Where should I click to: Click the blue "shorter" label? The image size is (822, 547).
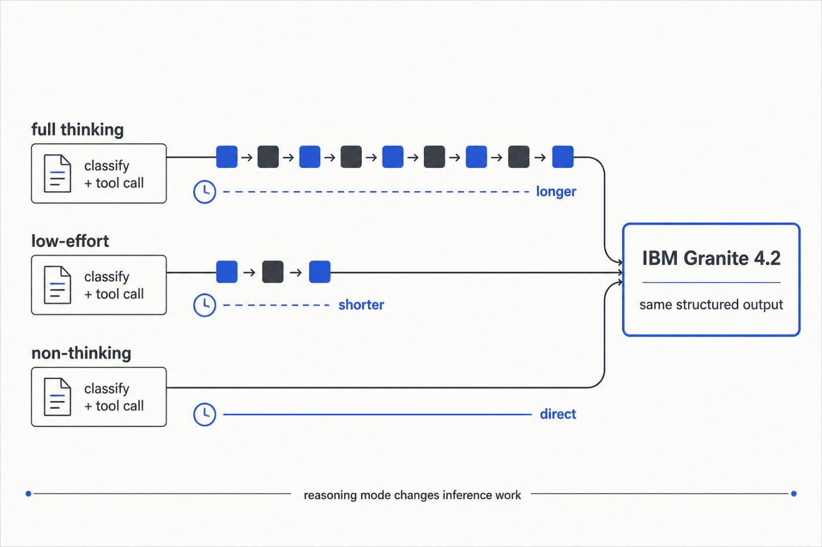(x=361, y=305)
